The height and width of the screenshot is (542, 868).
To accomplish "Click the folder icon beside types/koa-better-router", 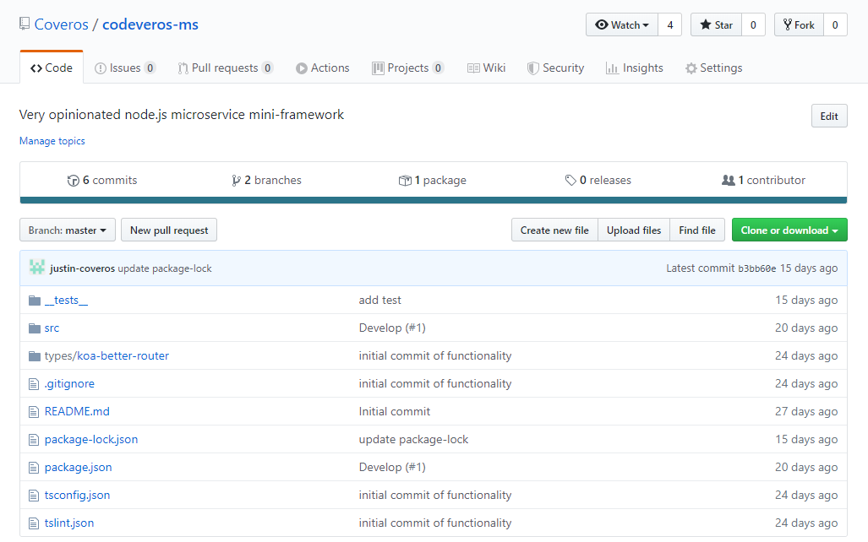I will pyautogui.click(x=35, y=355).
